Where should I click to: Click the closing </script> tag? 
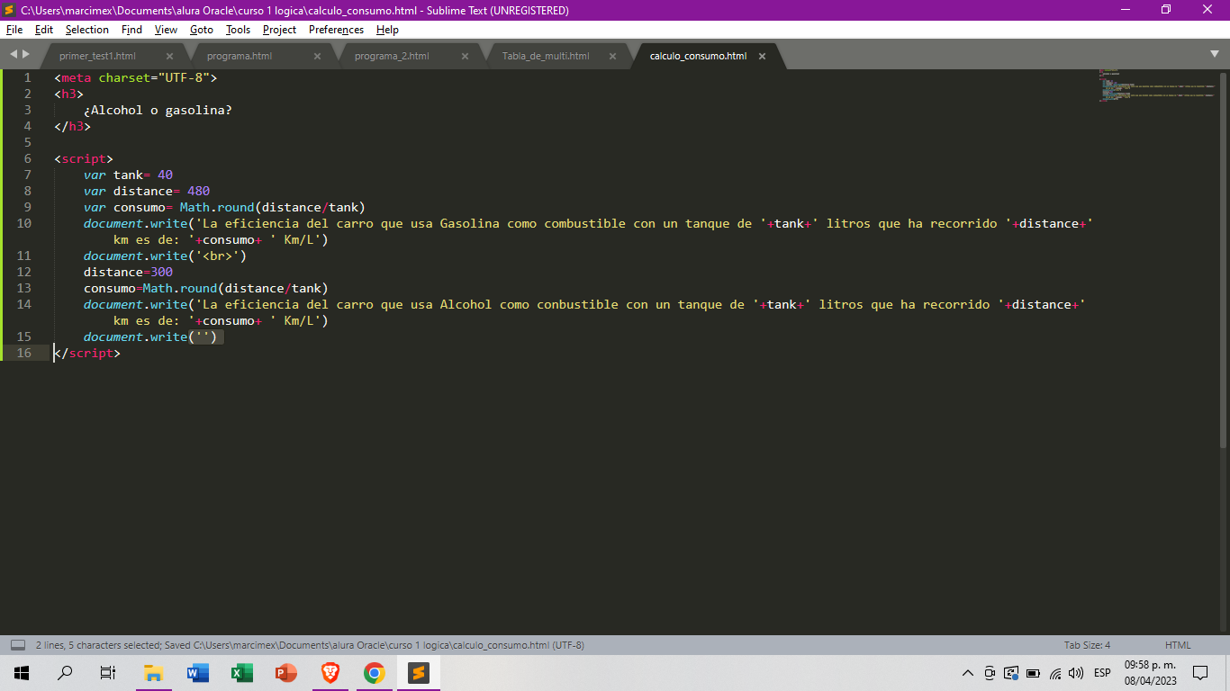click(x=86, y=353)
